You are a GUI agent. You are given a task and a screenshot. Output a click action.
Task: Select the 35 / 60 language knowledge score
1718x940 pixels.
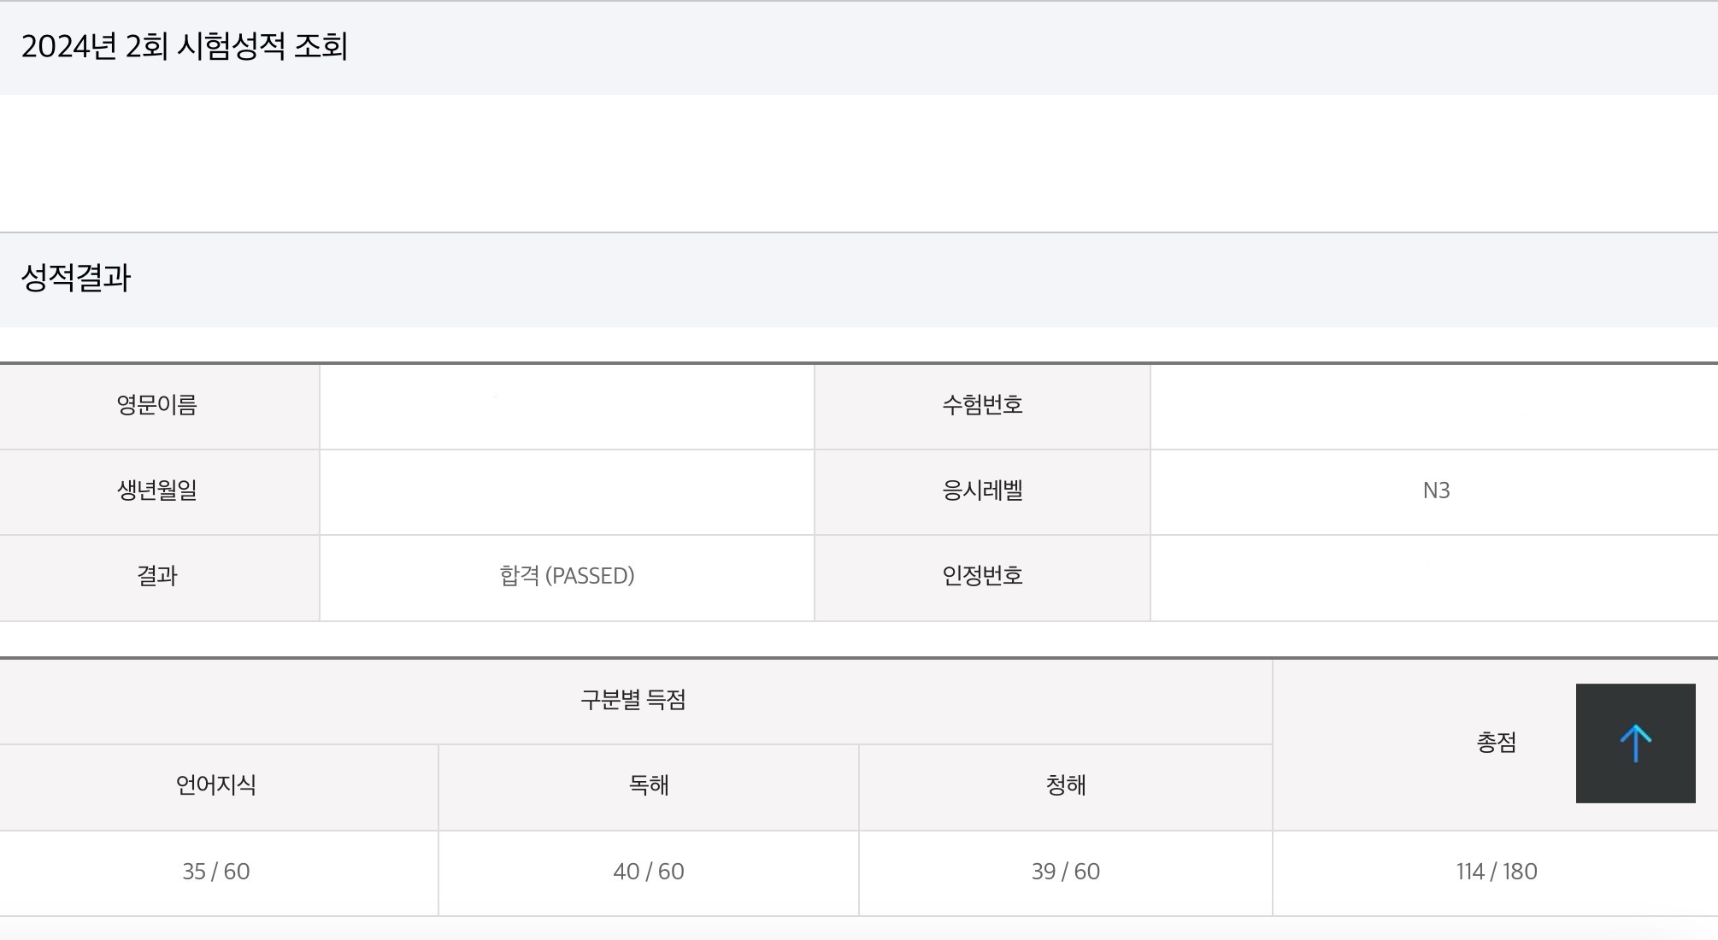click(x=216, y=872)
